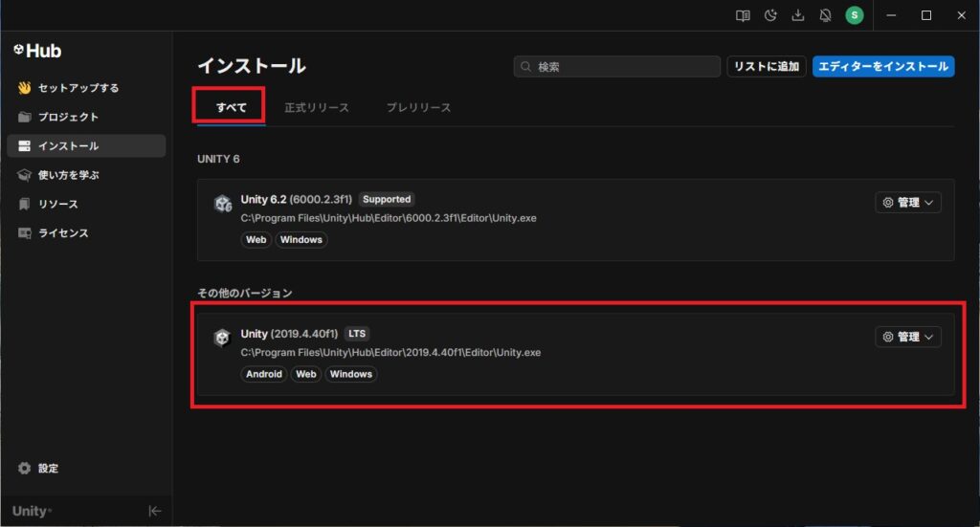Click the Web tag under Unity 2019.4.40f1
Screen dimensions: 980x527
click(306, 374)
